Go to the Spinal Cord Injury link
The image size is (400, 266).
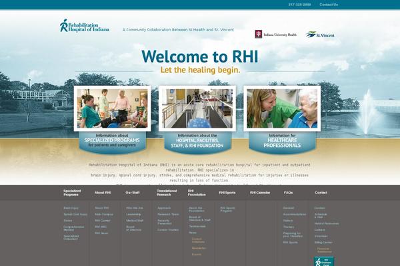pyautogui.click(x=75, y=214)
